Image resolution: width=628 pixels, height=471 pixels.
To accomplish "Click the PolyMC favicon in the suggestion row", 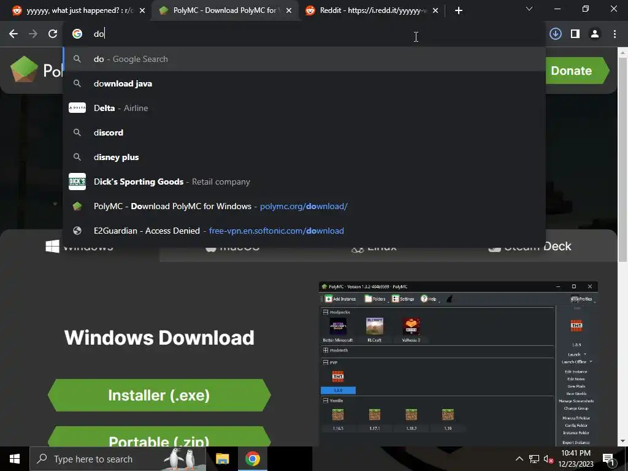I will pyautogui.click(x=77, y=206).
